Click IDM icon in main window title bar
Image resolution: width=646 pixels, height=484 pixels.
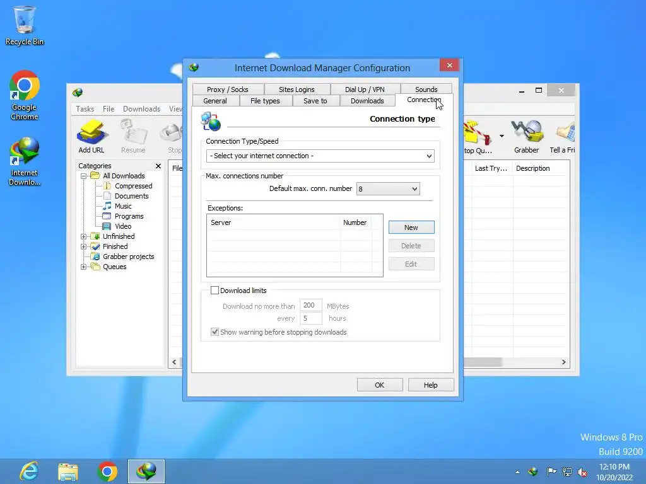click(x=78, y=92)
